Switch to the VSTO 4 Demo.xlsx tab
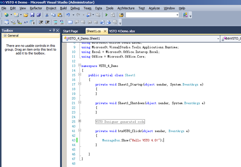The height and width of the screenshot is (167, 241). (122, 31)
